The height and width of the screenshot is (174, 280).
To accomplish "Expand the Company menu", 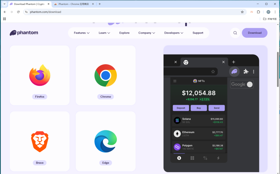I will coord(147,33).
